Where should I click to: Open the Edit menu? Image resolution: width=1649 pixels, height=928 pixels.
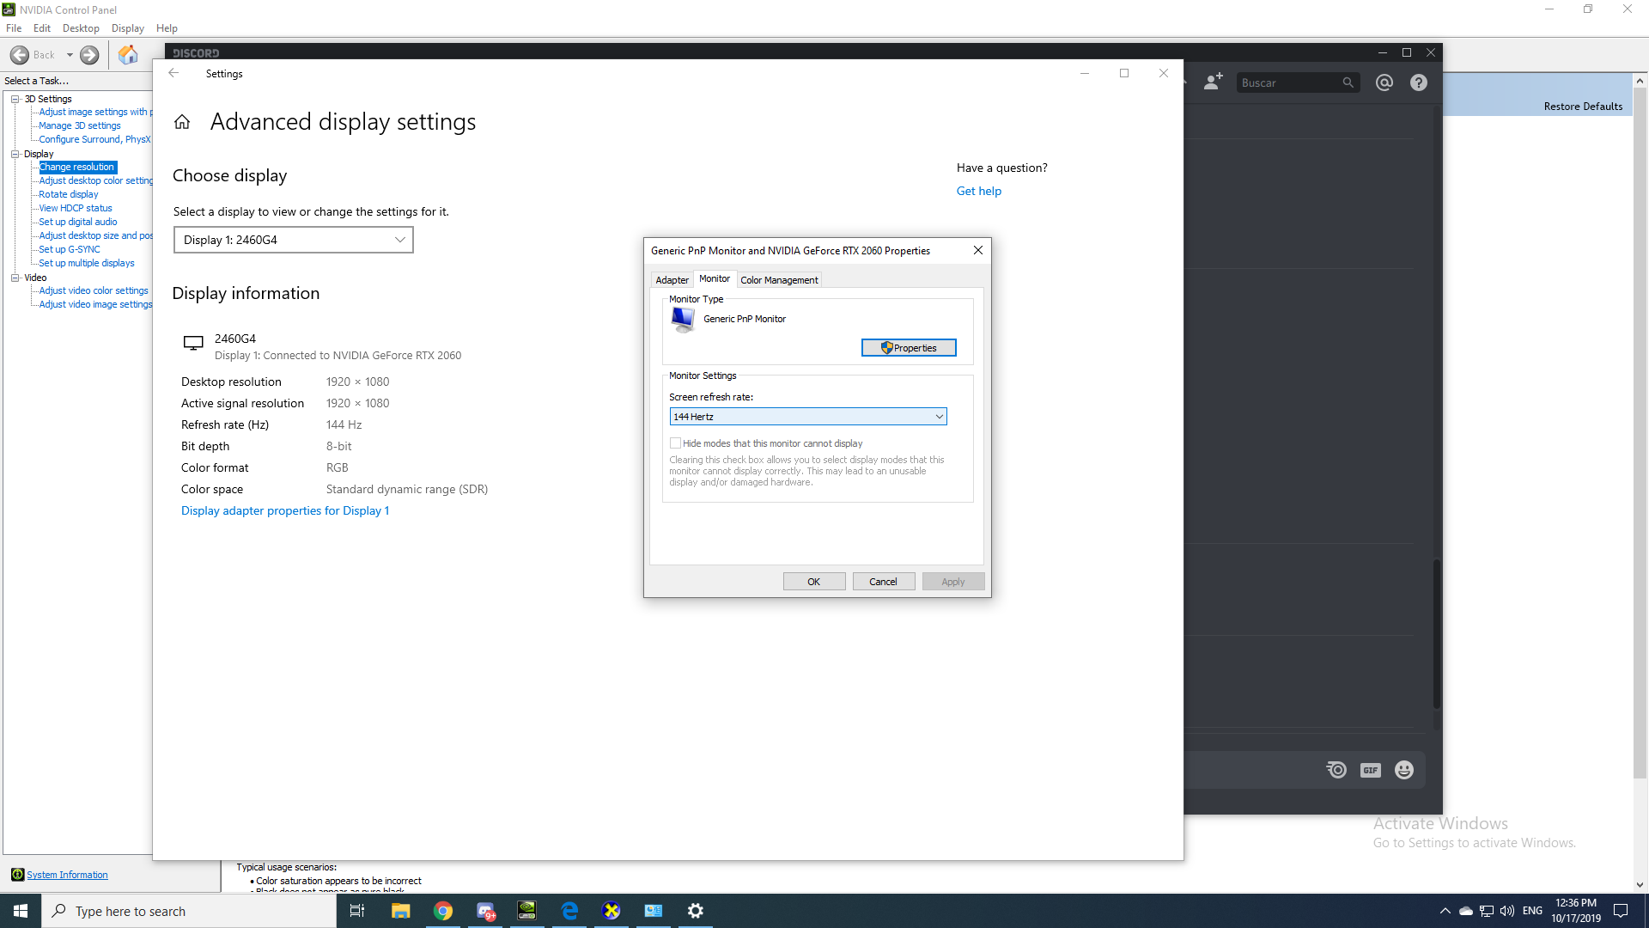click(x=42, y=28)
